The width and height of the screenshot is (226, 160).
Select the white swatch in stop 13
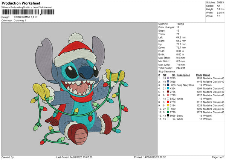pos(168,119)
